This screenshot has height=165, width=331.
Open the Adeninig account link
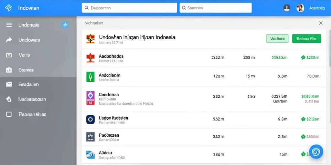tap(317, 8)
